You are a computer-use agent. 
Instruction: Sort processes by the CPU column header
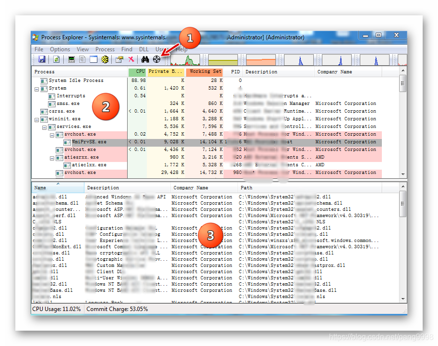coord(137,72)
